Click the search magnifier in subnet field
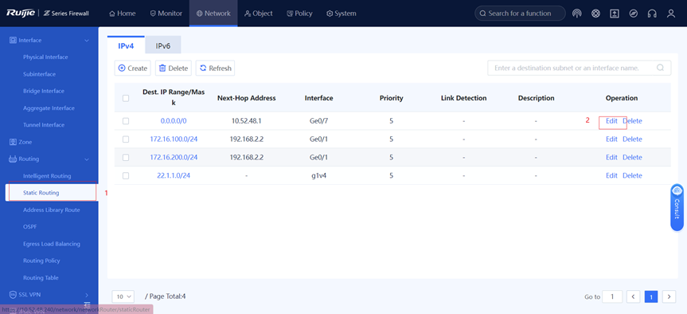 point(660,68)
